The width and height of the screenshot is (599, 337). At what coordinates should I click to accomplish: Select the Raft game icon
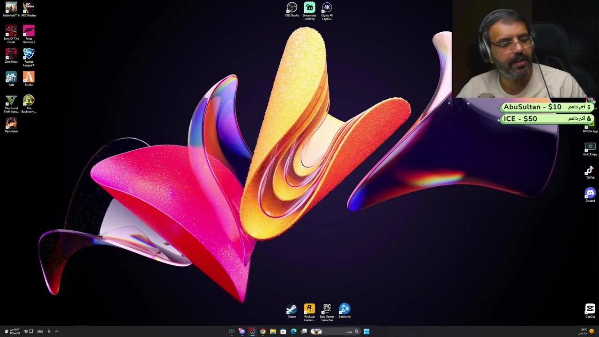point(11,79)
